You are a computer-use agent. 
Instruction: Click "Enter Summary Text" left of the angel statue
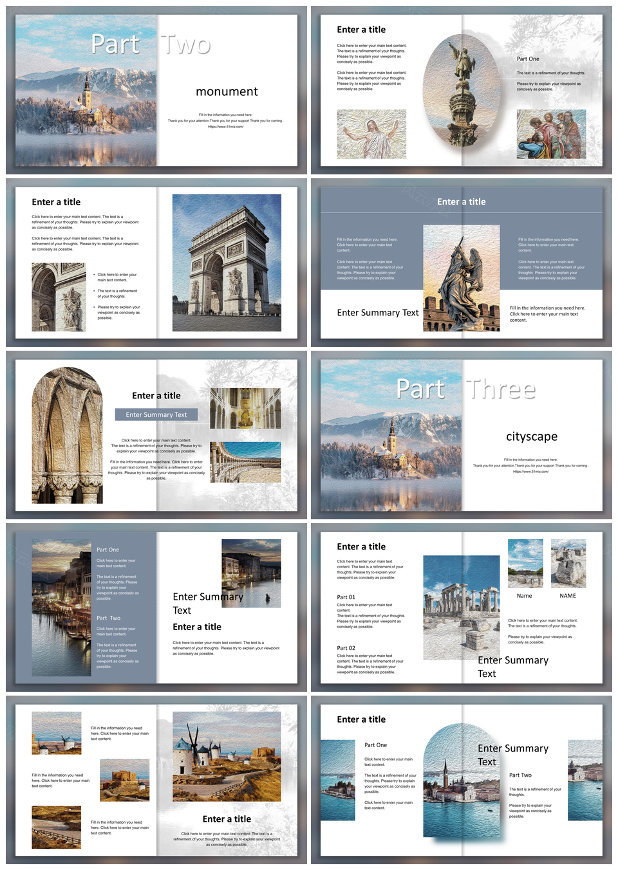378,313
